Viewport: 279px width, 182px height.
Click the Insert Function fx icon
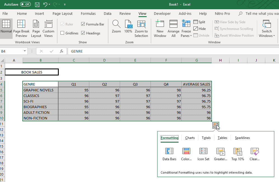coord(62,51)
